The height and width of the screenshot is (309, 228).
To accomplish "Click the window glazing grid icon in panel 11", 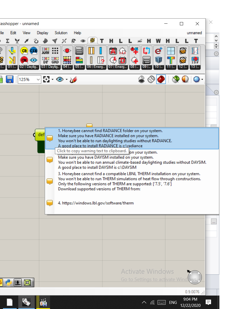I will (171, 51).
